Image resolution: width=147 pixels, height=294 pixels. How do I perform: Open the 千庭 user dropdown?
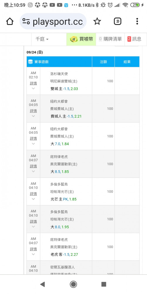tap(42, 39)
